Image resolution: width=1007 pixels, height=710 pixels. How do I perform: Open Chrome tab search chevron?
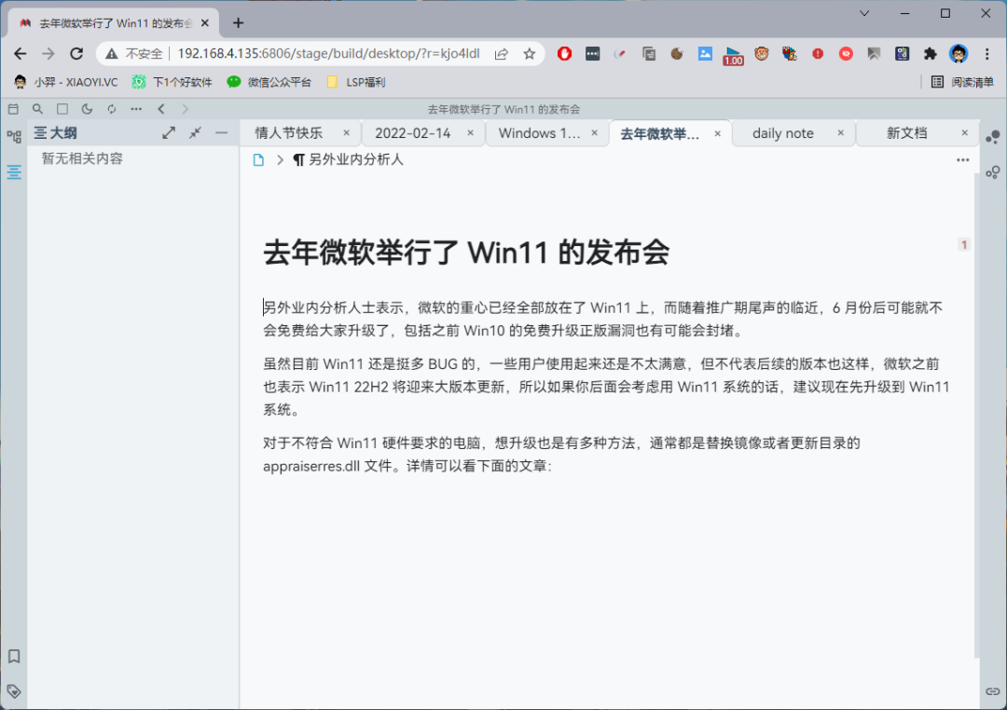[x=864, y=13]
